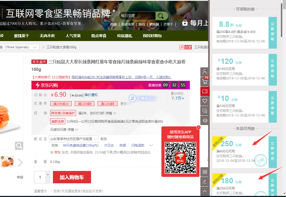Click the 满109减10 coupon tag
The width and height of the screenshot is (286, 197).
61,104
